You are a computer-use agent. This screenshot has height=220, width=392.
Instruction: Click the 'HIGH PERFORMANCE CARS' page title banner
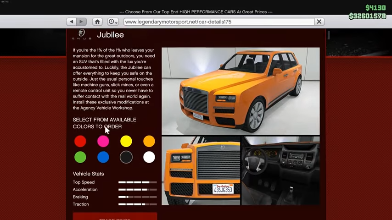click(x=196, y=12)
